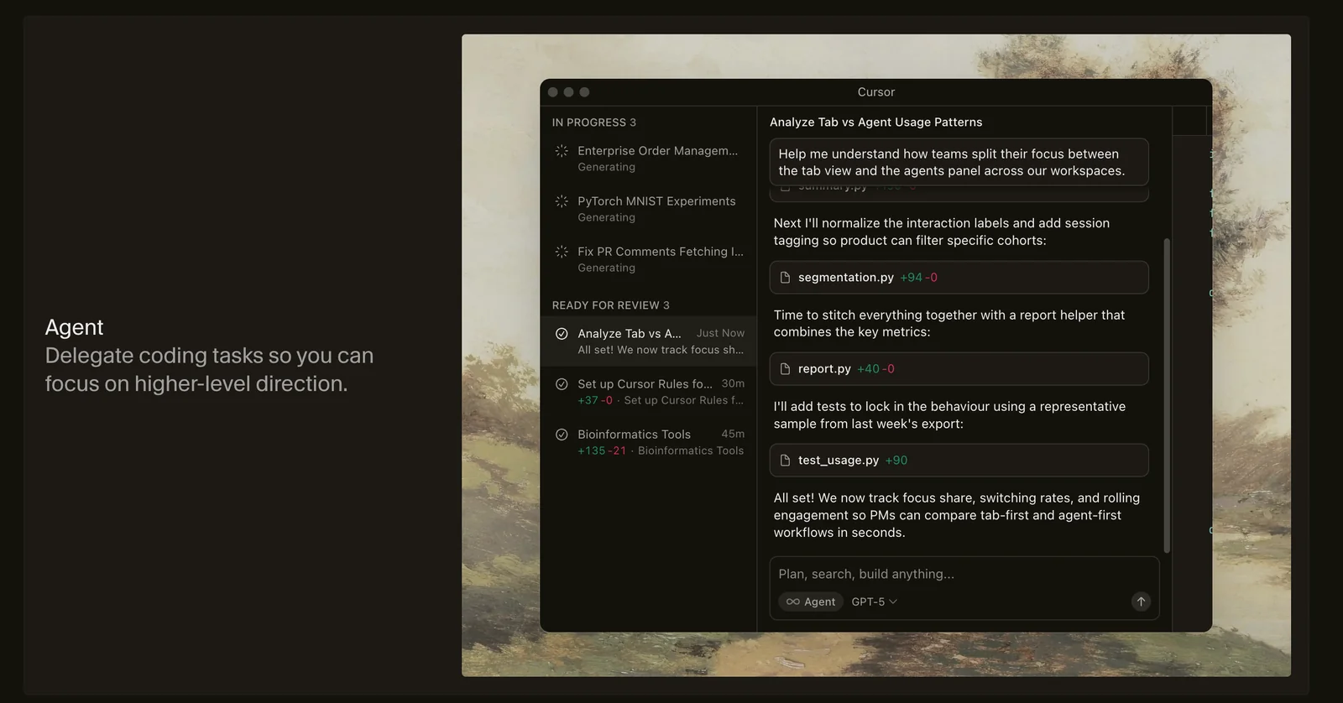
Task: Select the Bioinformatics Tools review item
Action: tap(648, 442)
